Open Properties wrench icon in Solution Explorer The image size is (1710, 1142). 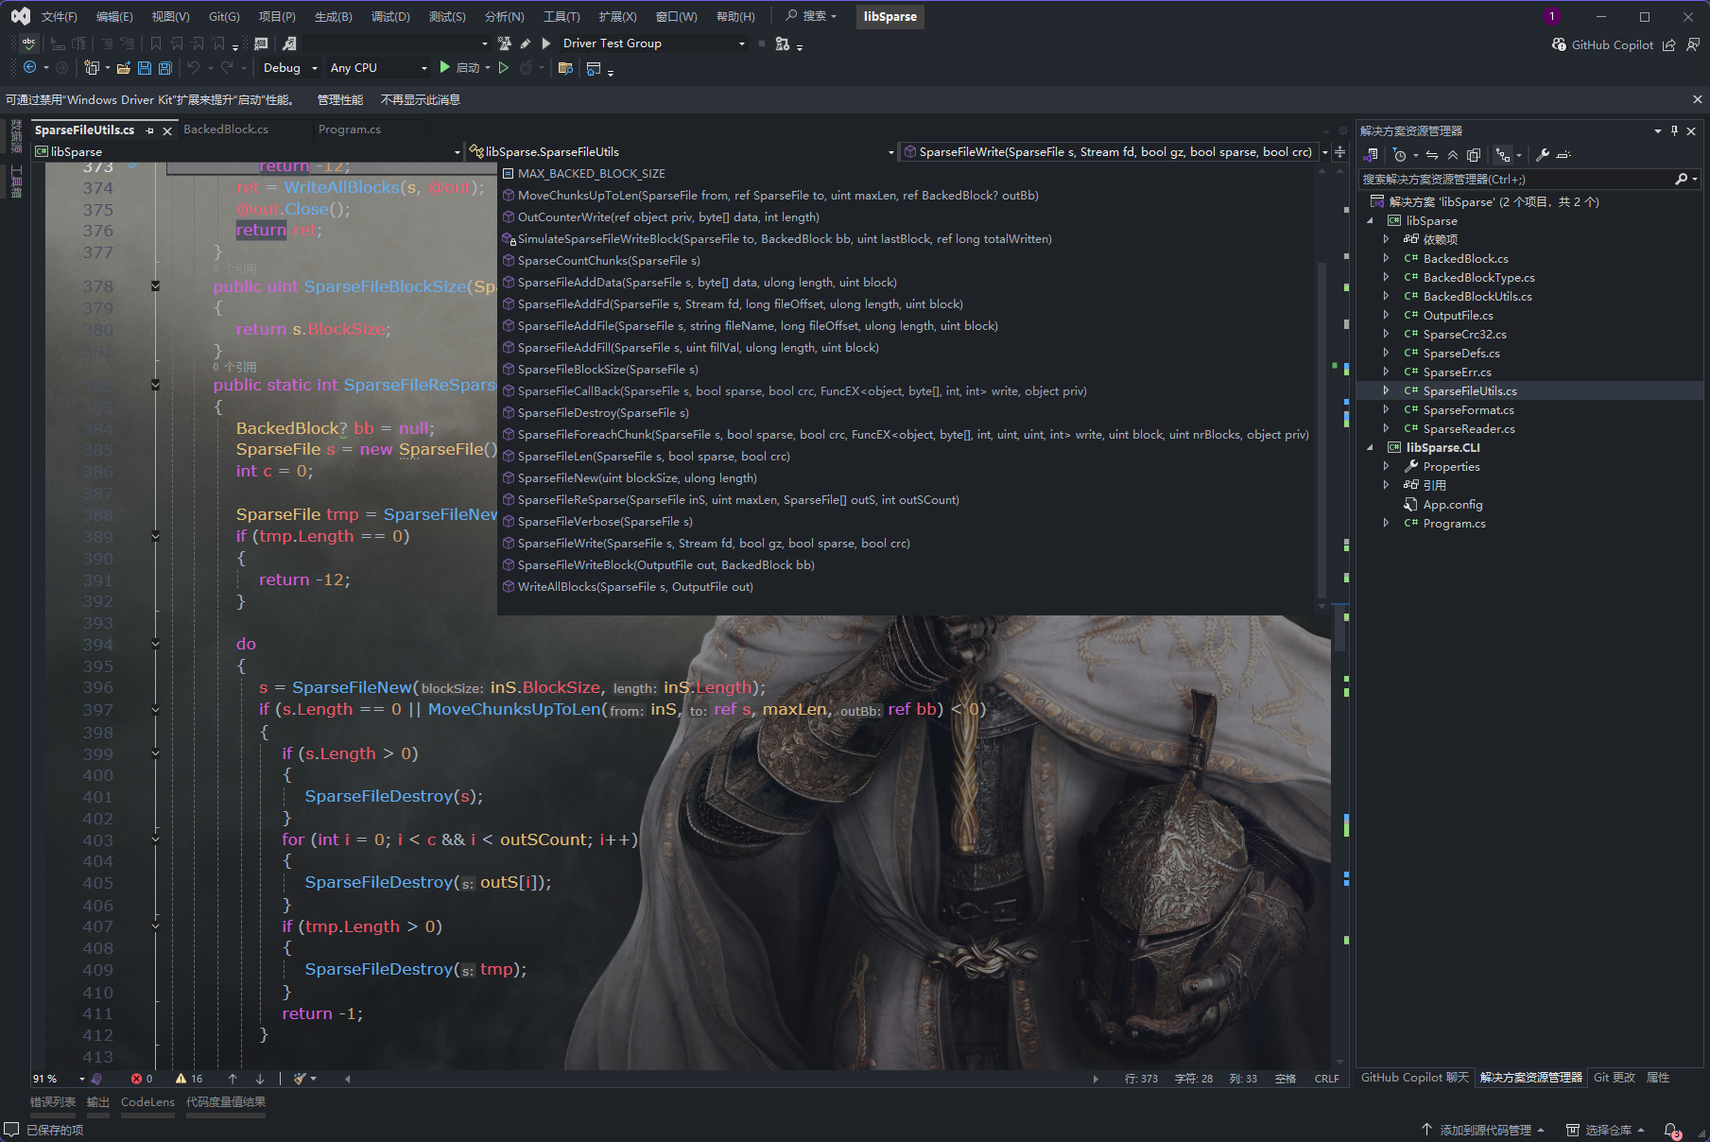[1542, 155]
